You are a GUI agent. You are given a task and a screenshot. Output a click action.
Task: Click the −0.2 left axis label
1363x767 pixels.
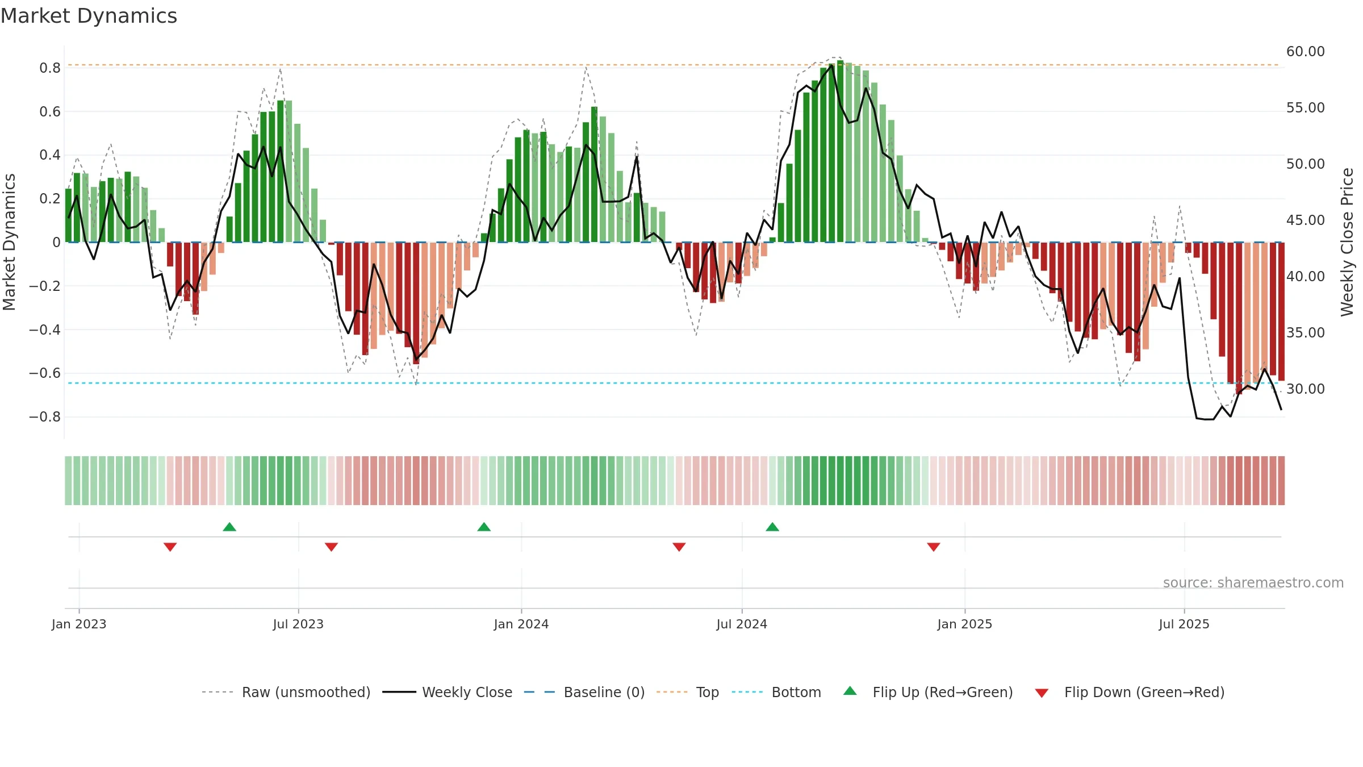[x=44, y=286]
